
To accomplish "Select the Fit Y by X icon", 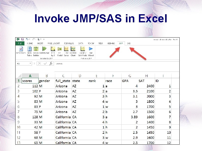I will pos(53,52).
